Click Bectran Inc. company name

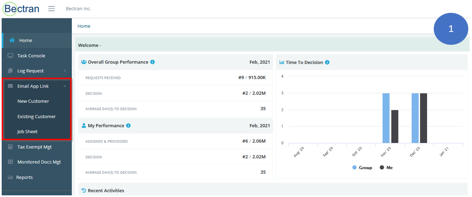pyautogui.click(x=78, y=9)
